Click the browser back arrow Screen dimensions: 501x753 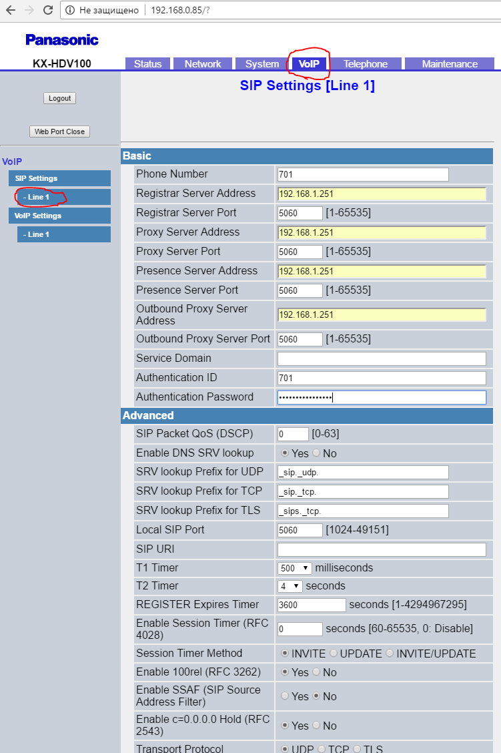pyautogui.click(x=10, y=11)
